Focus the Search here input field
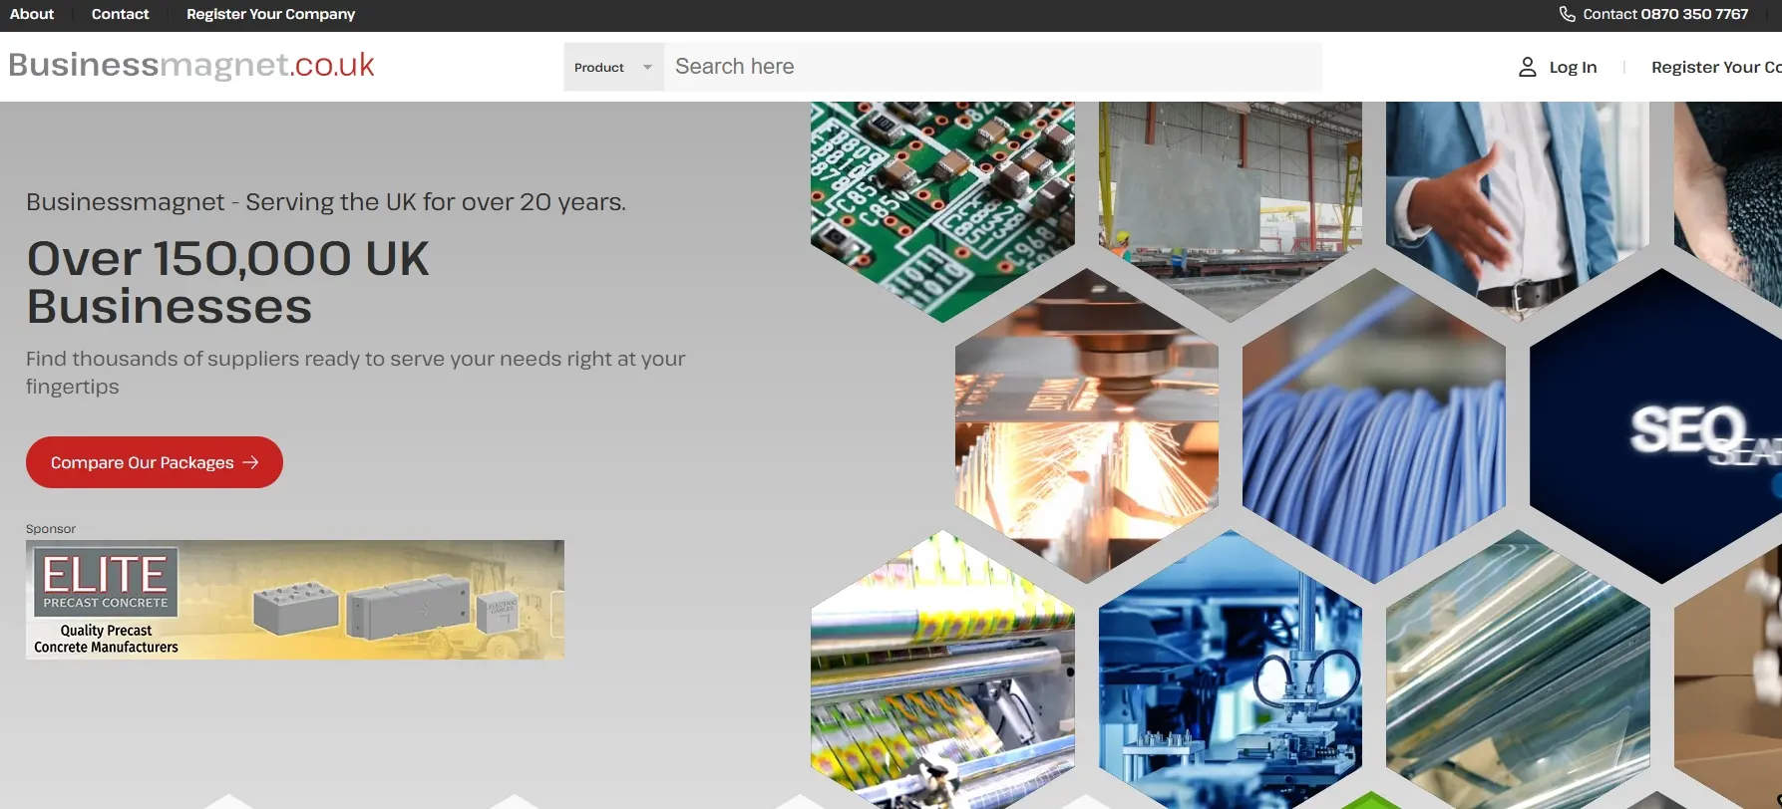This screenshot has width=1782, height=809. tap(992, 67)
